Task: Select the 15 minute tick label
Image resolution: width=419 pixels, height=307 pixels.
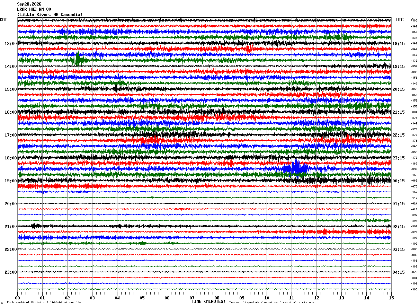Action: (x=391, y=298)
